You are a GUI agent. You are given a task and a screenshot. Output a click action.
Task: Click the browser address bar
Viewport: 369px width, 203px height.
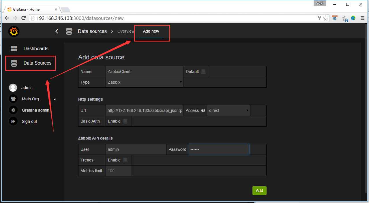[173, 18]
